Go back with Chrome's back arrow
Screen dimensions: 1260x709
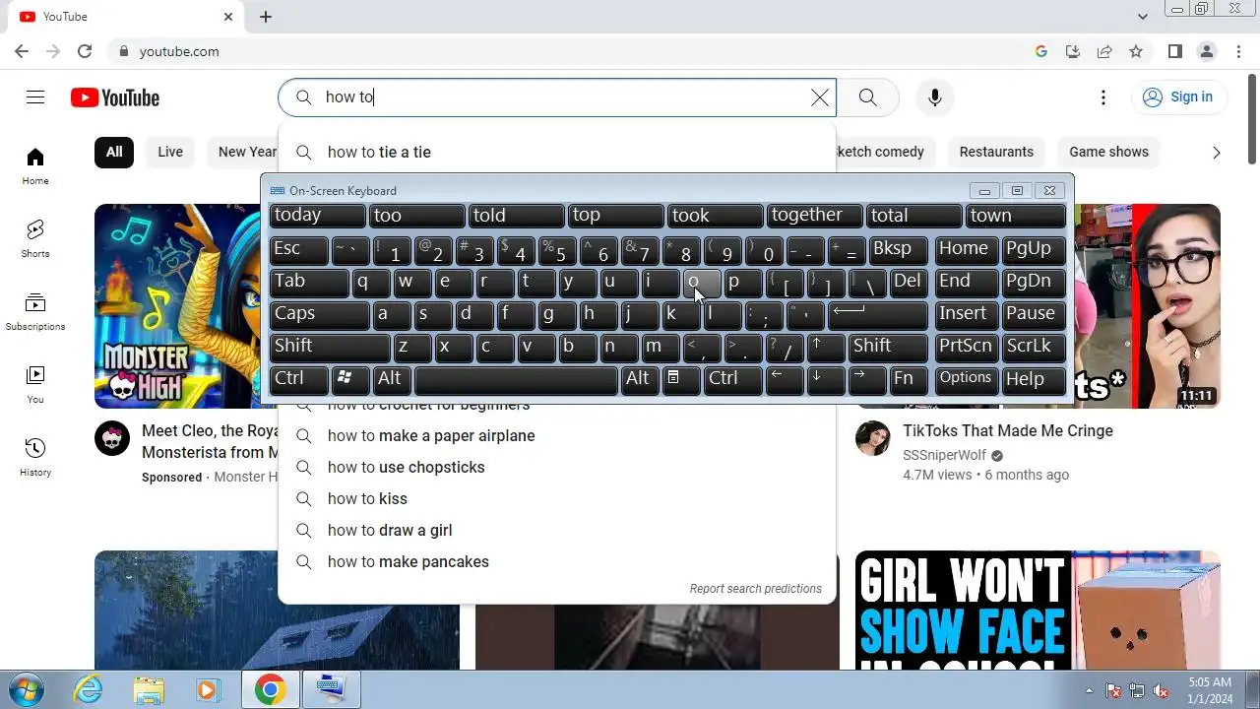click(22, 51)
